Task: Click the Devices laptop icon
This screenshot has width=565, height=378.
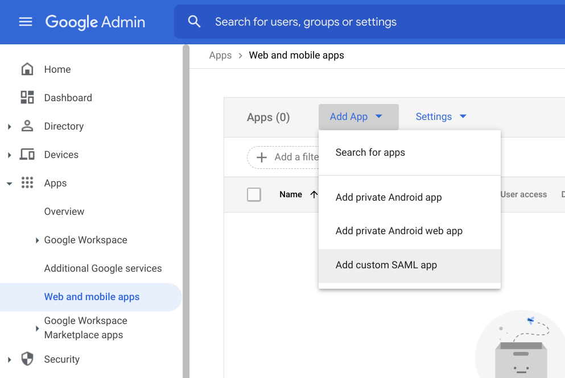Action: point(27,155)
